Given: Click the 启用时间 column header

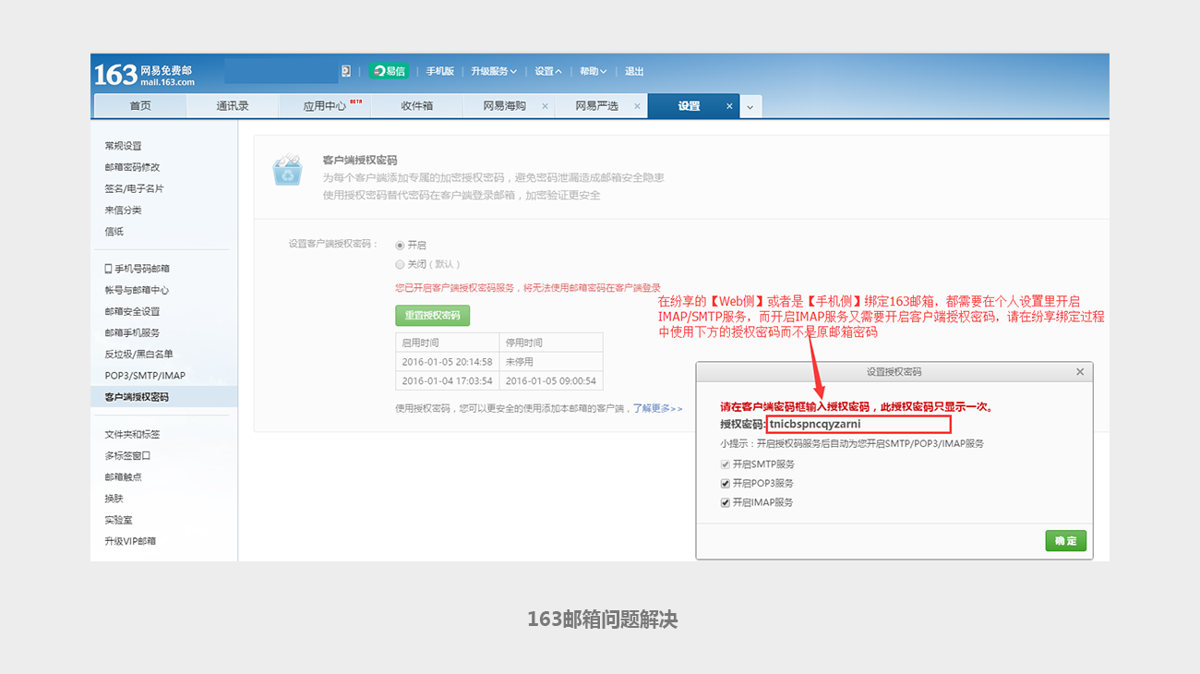Looking at the screenshot, I should (x=447, y=343).
